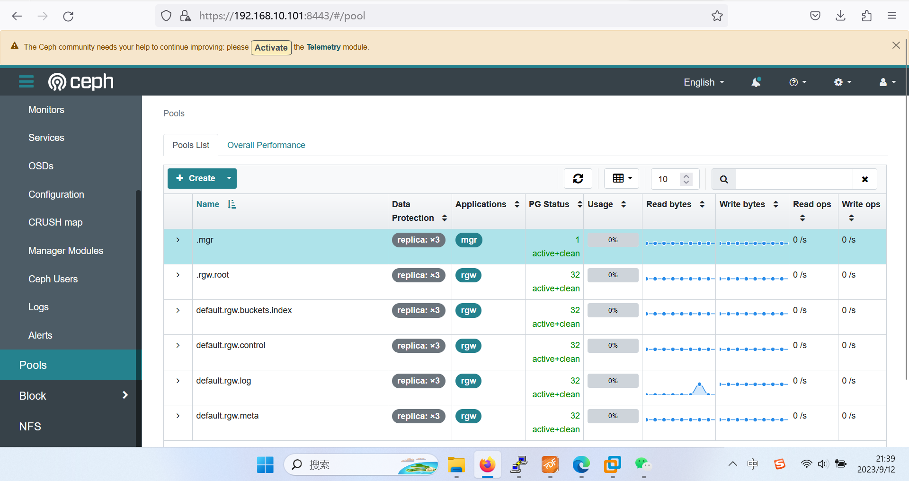Open File Explorer from the taskbar

456,465
